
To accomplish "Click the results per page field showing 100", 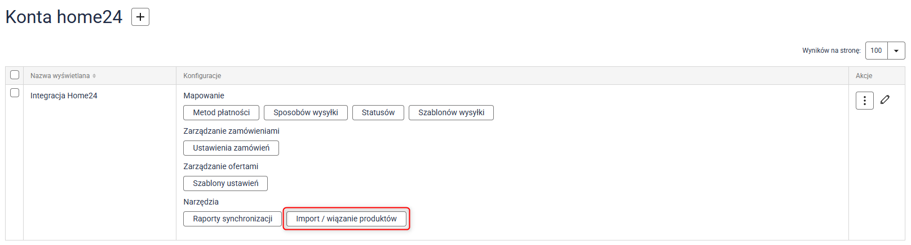I will coord(876,51).
